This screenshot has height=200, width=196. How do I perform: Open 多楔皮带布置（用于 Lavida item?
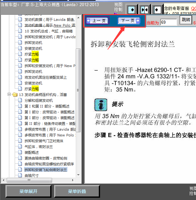click(50, 129)
